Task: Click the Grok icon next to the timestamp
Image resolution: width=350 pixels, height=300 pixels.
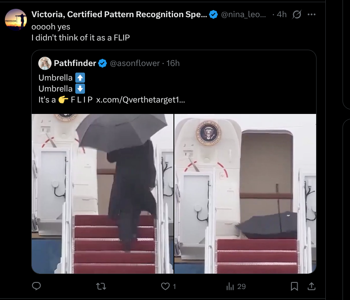Action: click(x=297, y=15)
